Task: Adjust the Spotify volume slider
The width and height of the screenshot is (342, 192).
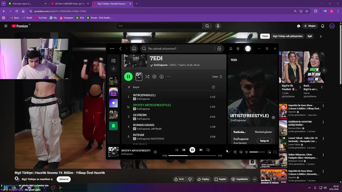Action: tap(257, 152)
